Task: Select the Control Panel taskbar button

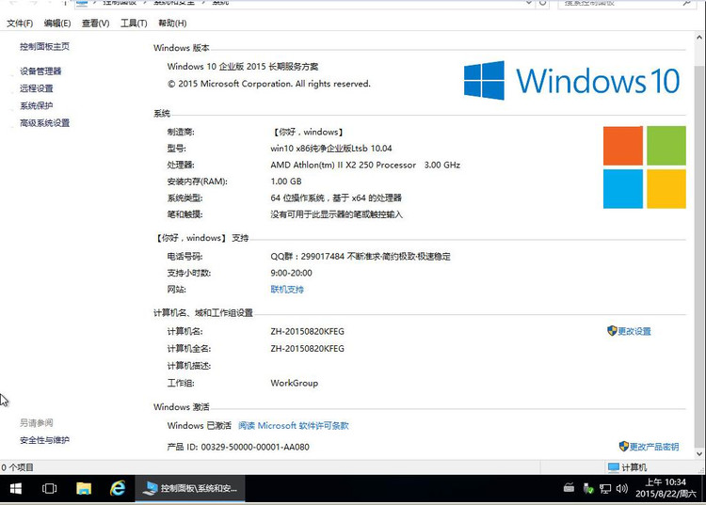Action: tap(190, 488)
